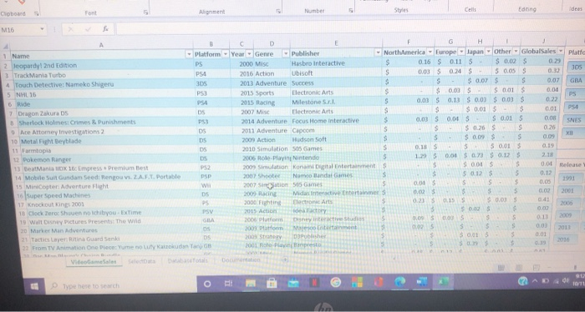This screenshot has height=312, width=585.
Task: Click the formula bar Cancel X icon
Action: coord(71,29)
